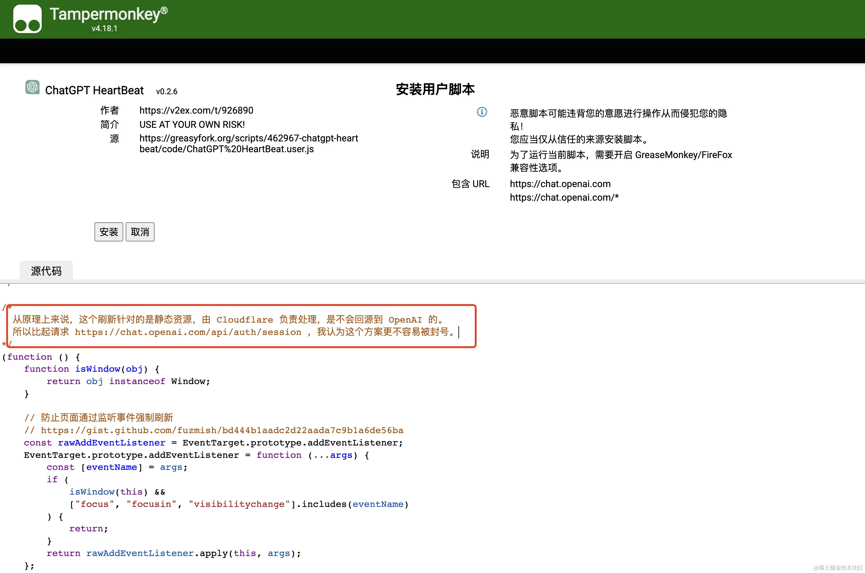Image resolution: width=865 pixels, height=573 pixels.
Task: Click the blue info circle icon
Action: (482, 112)
